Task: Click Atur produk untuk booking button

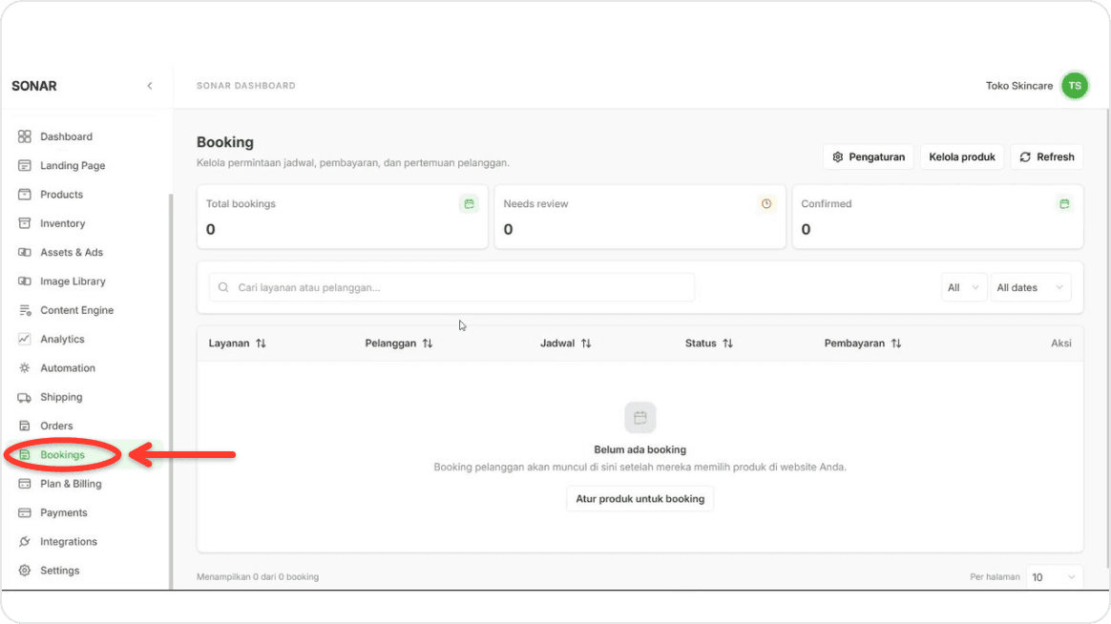Action: [639, 499]
